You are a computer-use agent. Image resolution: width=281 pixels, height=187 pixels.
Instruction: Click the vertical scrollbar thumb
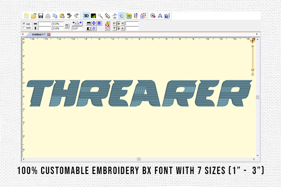[x=258, y=97]
